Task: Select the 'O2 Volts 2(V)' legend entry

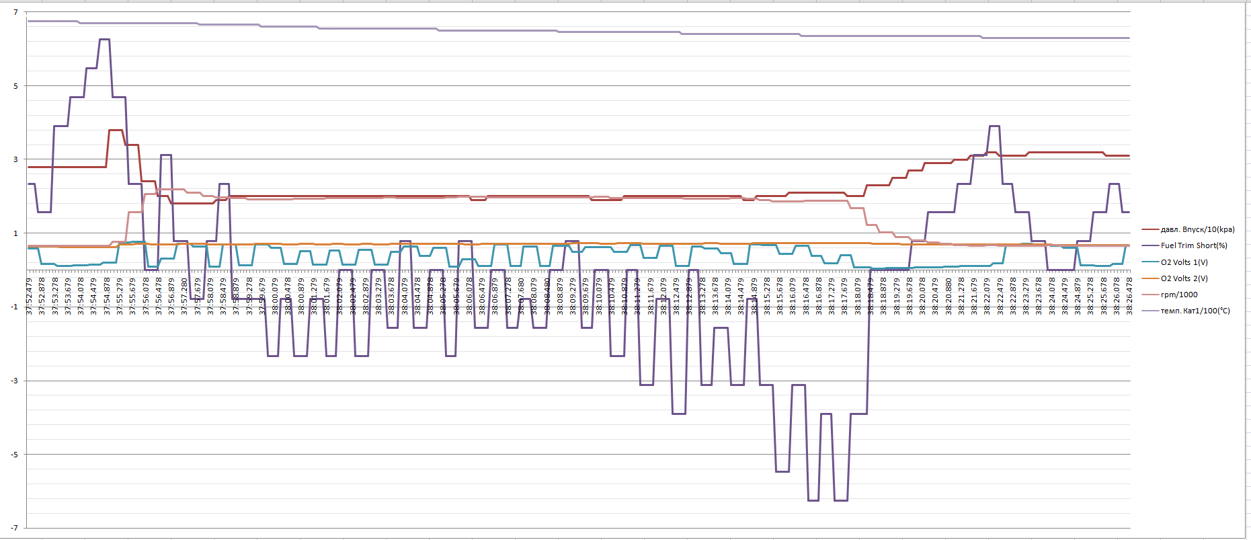Action: [x=1184, y=278]
